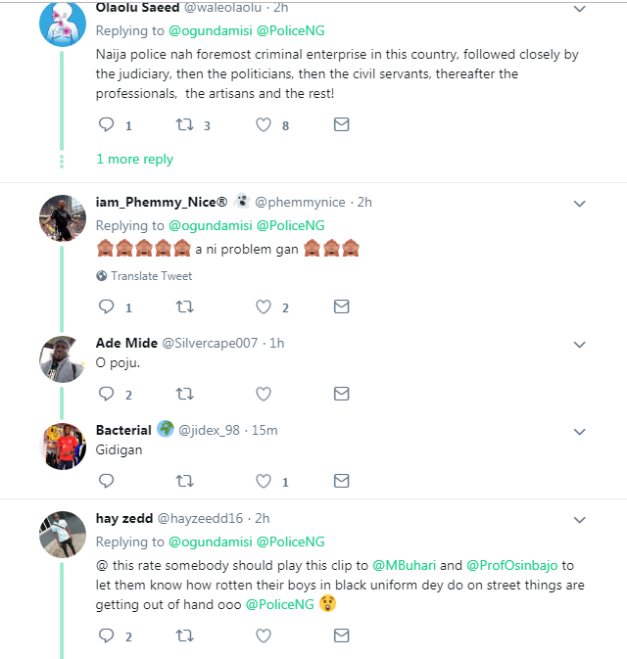This screenshot has width=627, height=659.
Task: Like Bacterial's Gidigan tweet
Action: 263,481
